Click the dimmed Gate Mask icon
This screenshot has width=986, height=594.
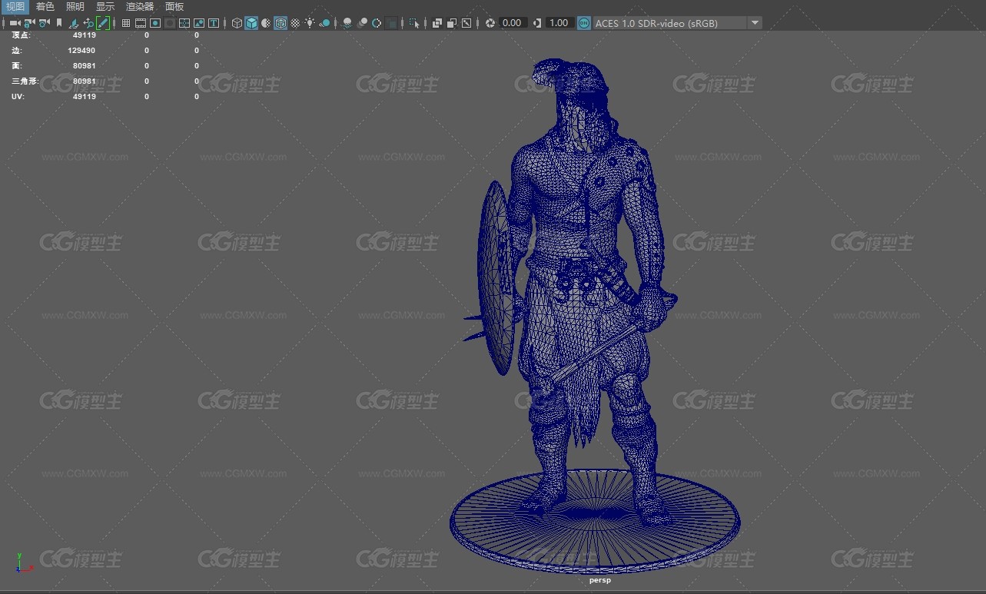pyautogui.click(x=170, y=23)
